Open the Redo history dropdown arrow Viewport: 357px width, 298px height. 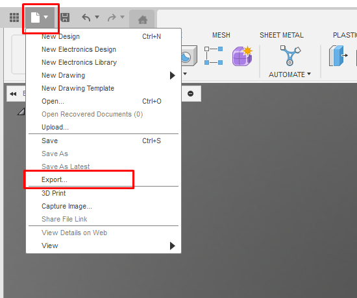tap(122, 17)
